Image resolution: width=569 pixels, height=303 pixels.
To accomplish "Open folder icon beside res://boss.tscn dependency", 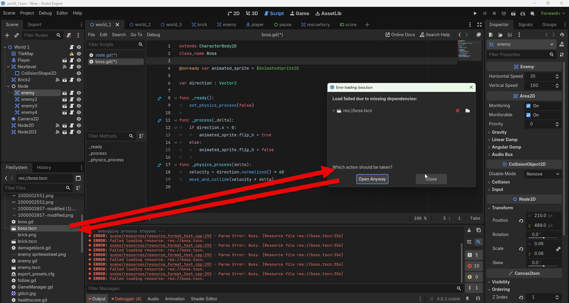I will click(x=468, y=111).
